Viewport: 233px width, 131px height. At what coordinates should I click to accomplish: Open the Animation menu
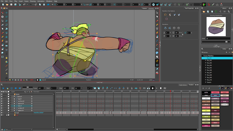[41, 1]
